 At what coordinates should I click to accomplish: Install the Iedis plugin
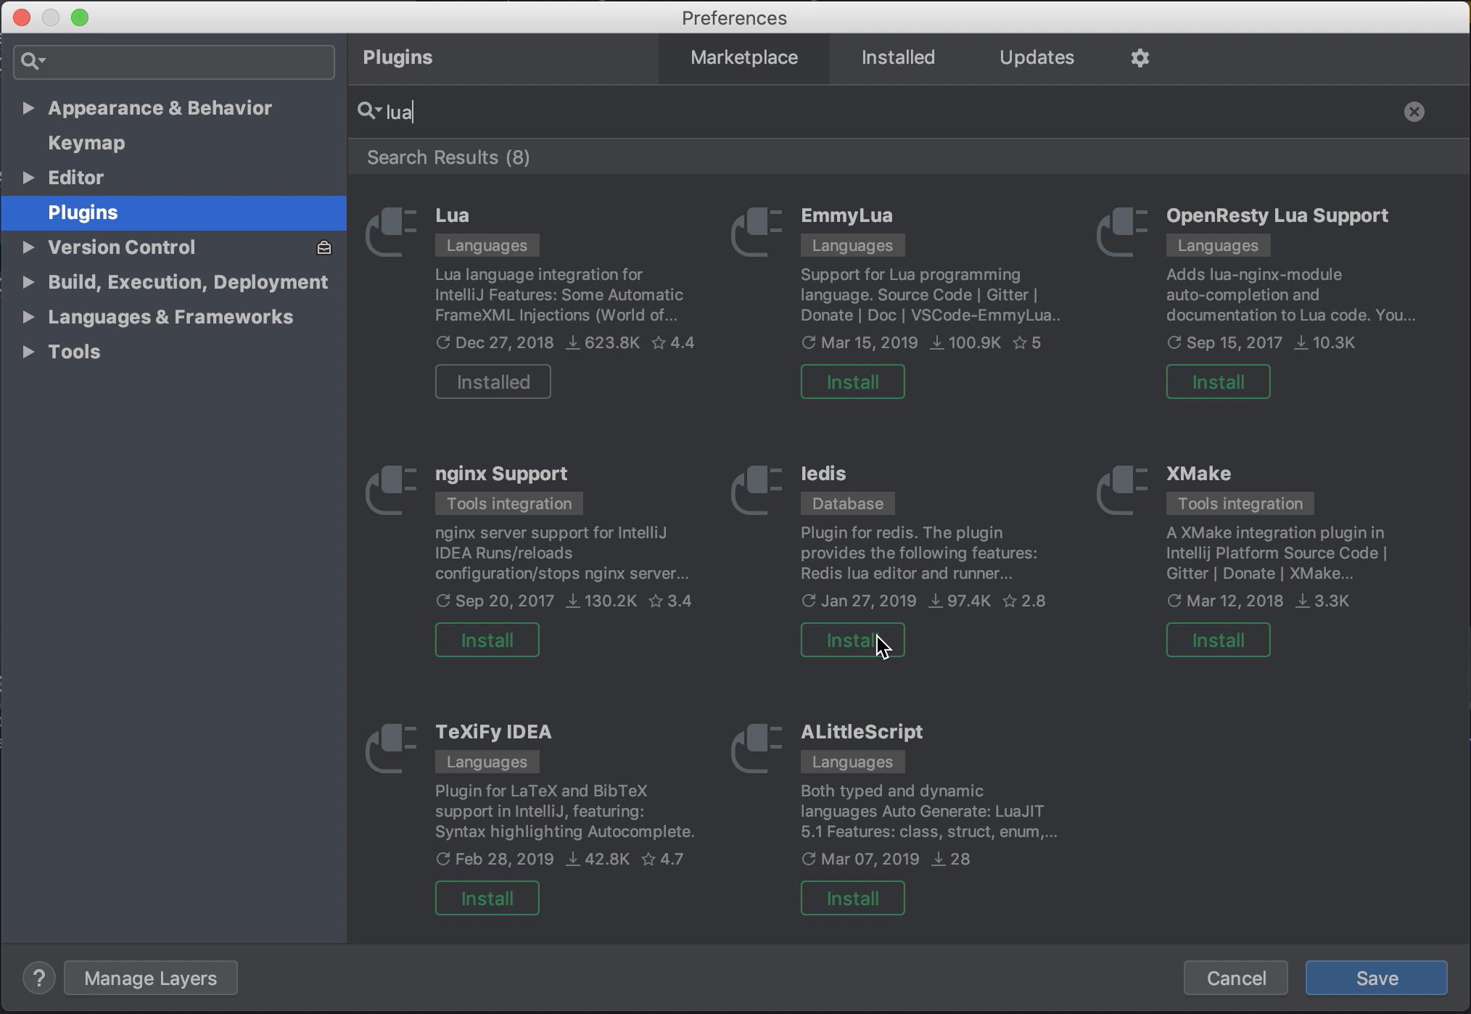(x=852, y=640)
